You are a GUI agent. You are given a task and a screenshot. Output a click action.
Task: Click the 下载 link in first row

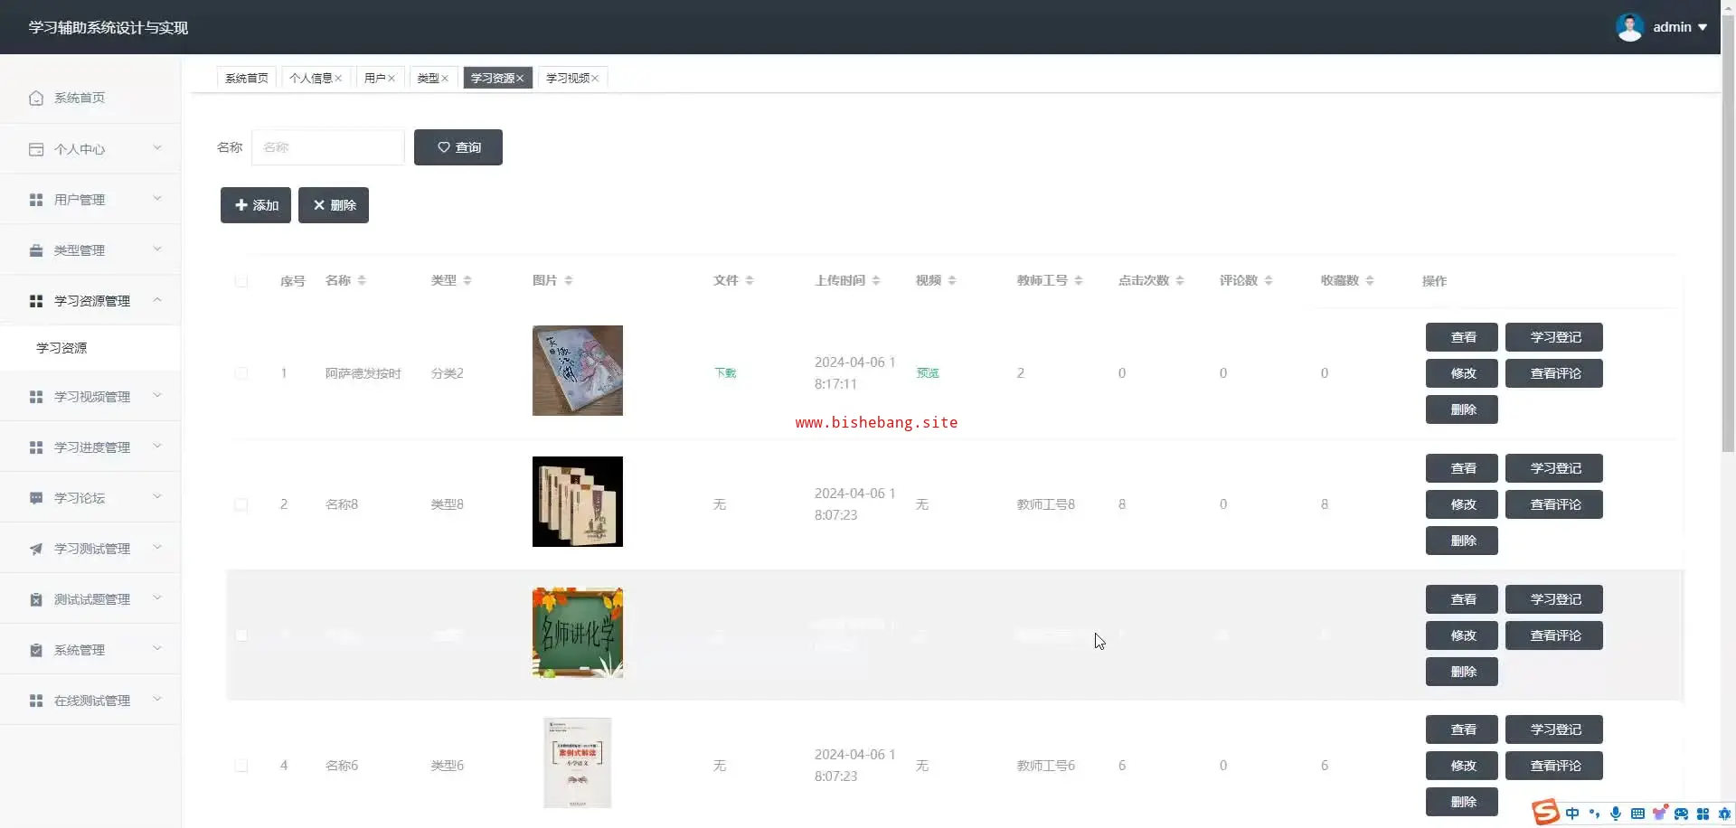[x=725, y=373]
